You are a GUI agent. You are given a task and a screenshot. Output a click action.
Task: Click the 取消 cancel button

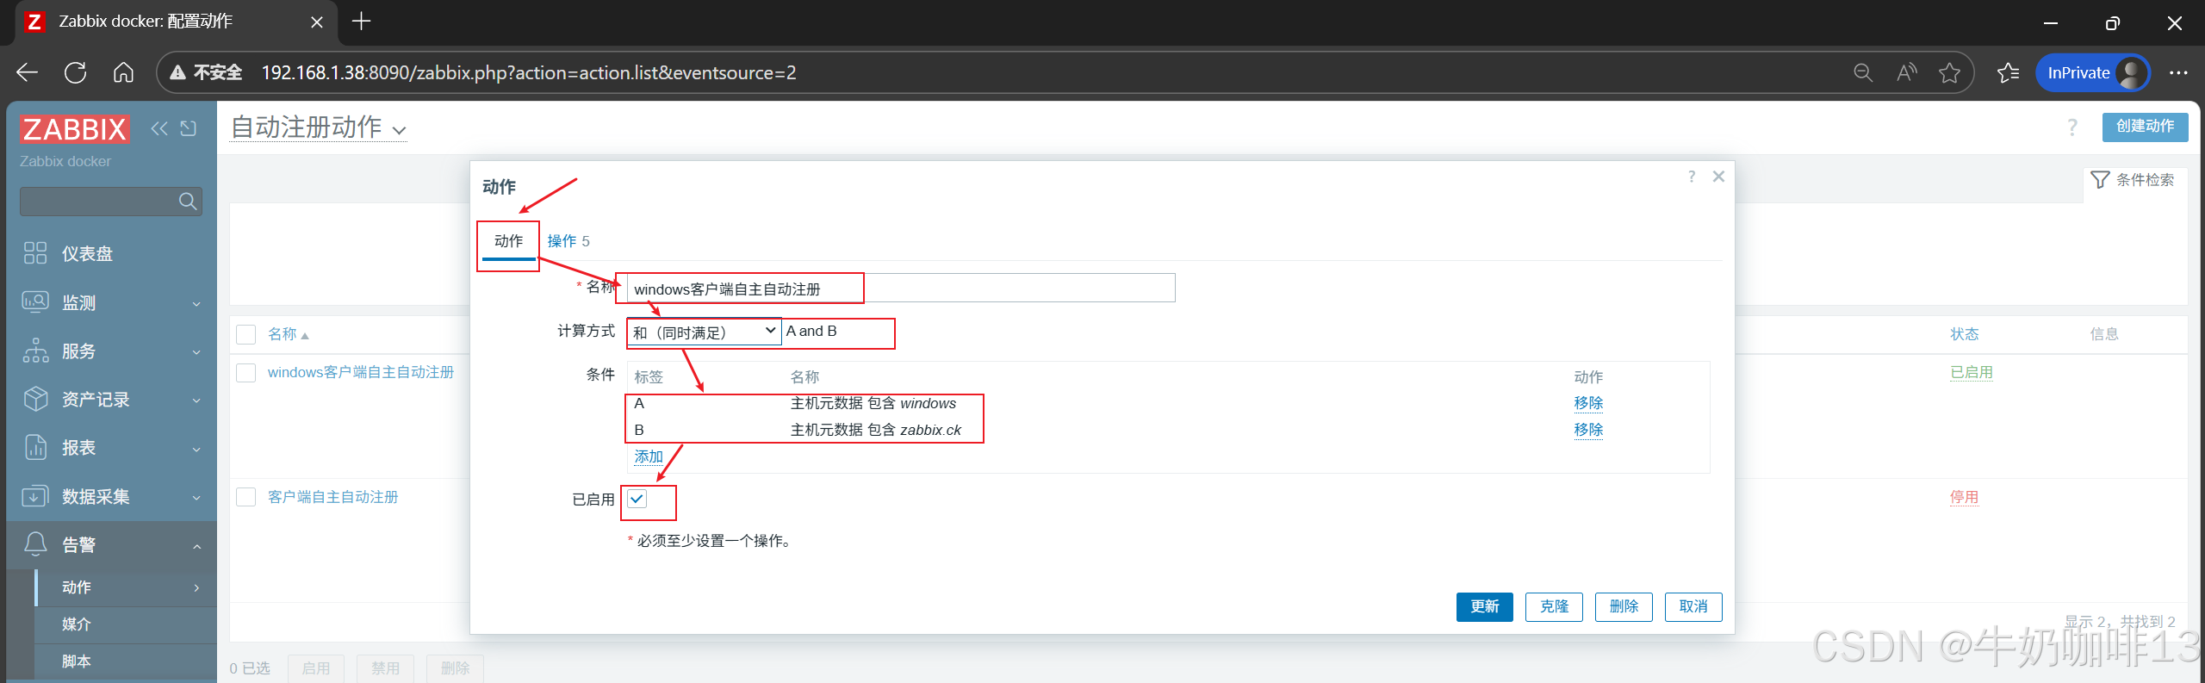[x=1693, y=606]
